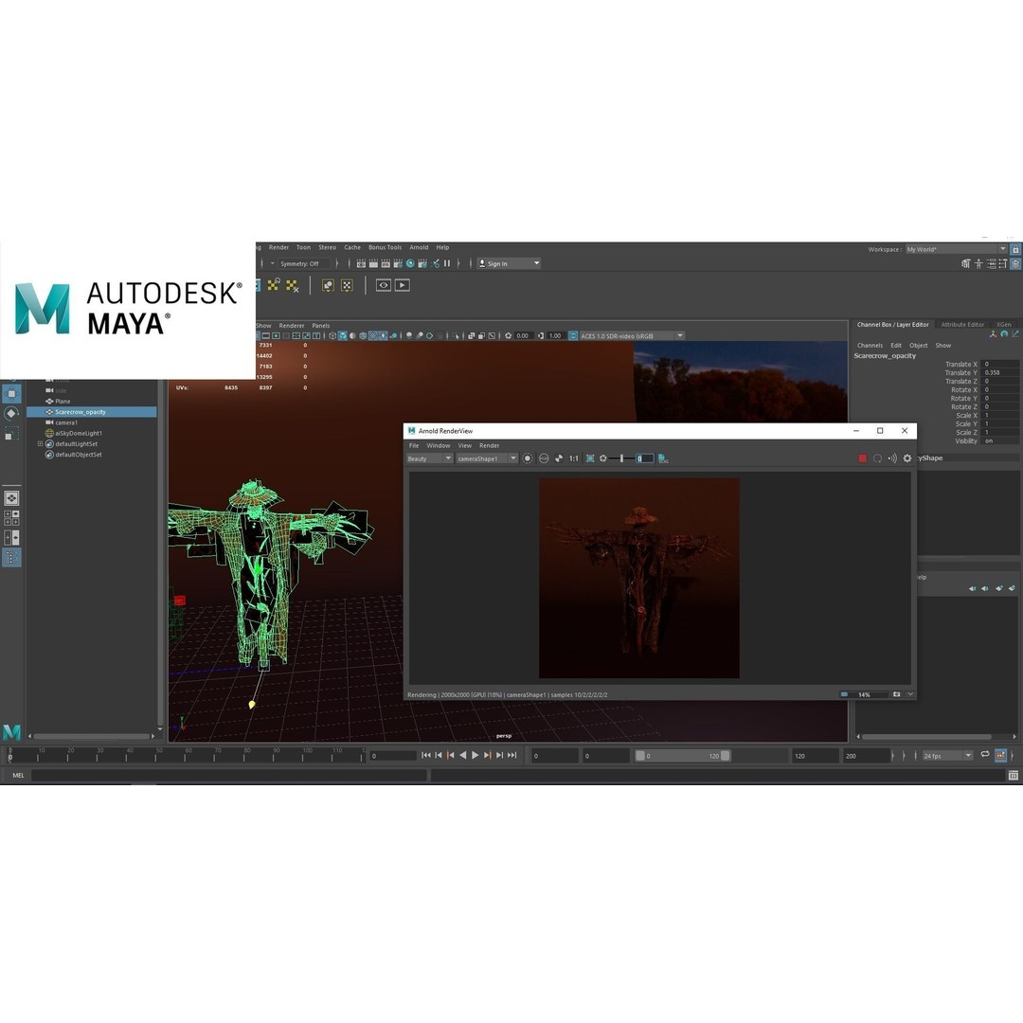Screen dimensions: 1023x1023
Task: Click the pause button in status line
Action: [x=447, y=263]
